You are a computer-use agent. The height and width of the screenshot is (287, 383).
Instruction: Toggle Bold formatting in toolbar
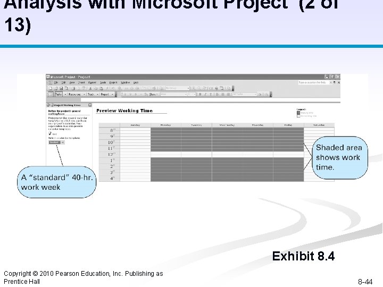(201, 94)
